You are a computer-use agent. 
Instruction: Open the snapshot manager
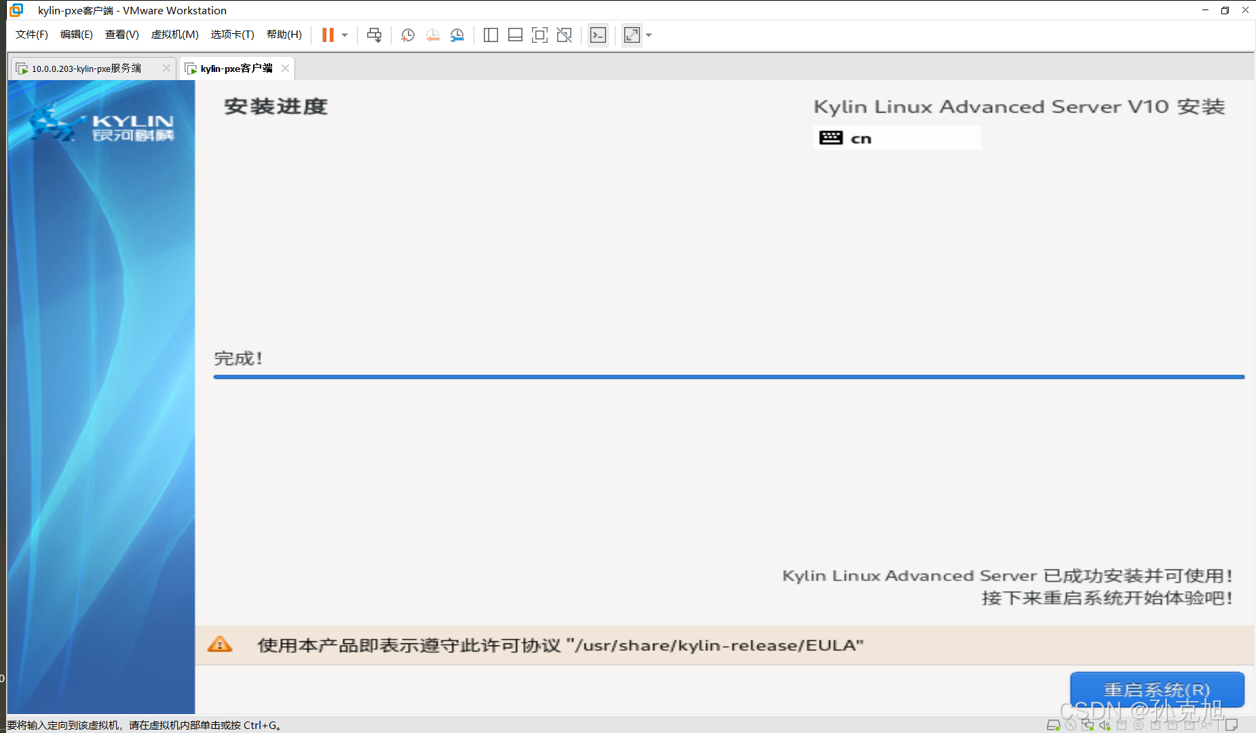[x=457, y=35]
